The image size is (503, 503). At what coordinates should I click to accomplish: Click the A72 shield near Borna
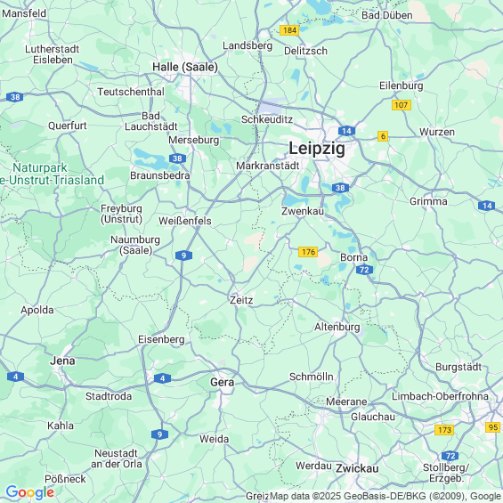364,270
